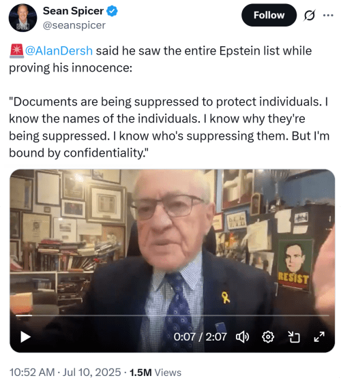Seek on the video progress bar
Viewport: 341px width, 380px height.
[x=172, y=315]
